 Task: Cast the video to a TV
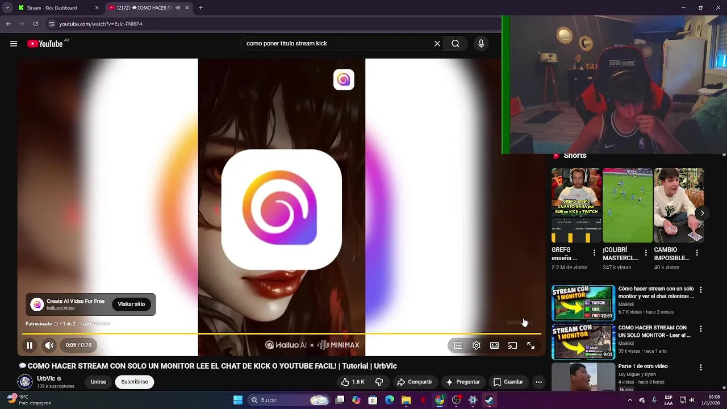512,345
